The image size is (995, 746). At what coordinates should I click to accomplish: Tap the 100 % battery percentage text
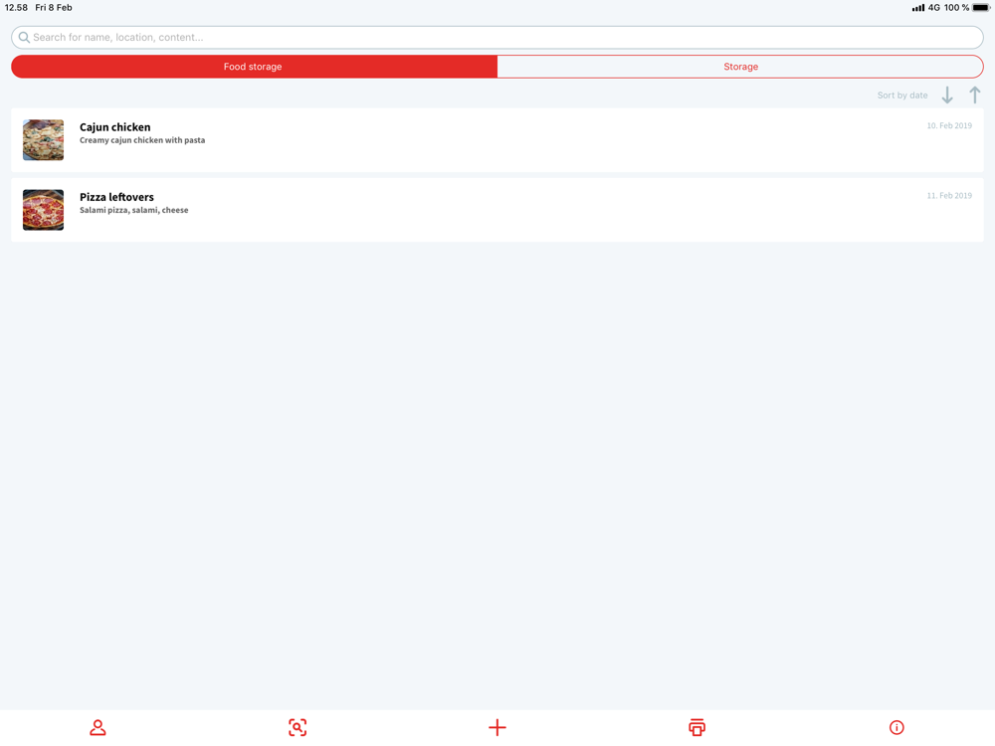point(956,8)
